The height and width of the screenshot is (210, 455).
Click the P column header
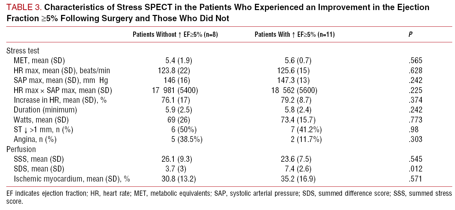click(410, 35)
